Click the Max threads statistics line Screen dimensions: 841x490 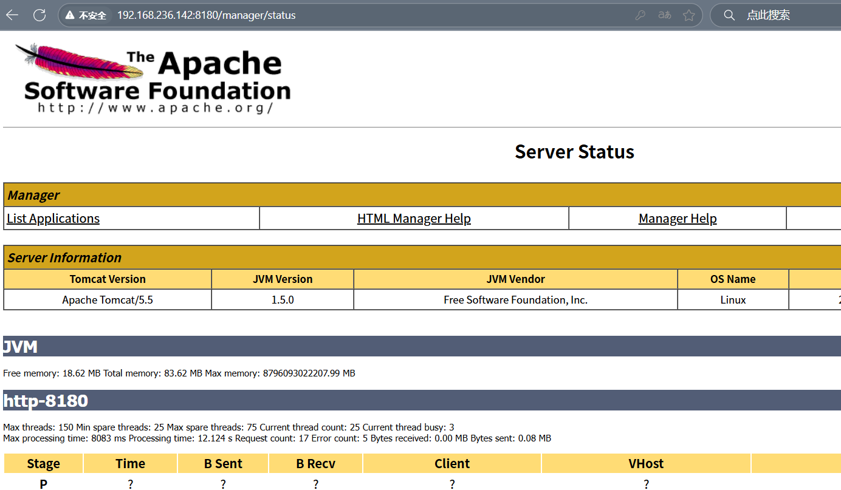coord(228,427)
